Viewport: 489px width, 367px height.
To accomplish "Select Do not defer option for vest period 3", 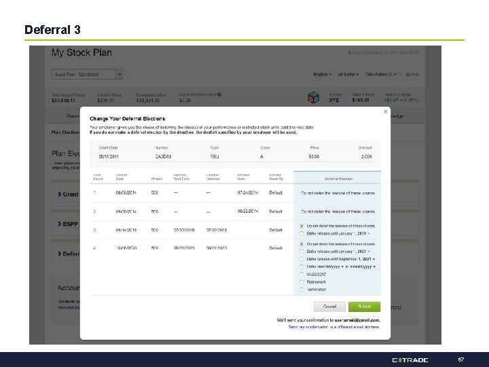I will click(302, 226).
